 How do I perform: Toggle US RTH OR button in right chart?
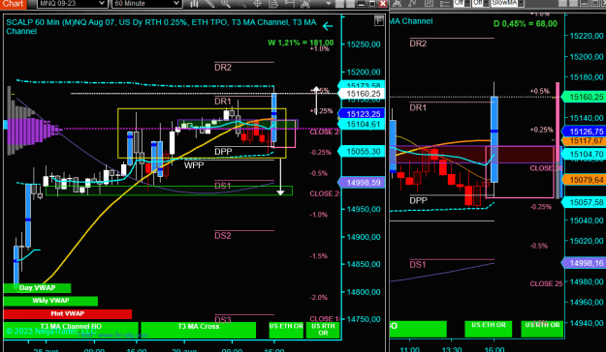point(542,329)
